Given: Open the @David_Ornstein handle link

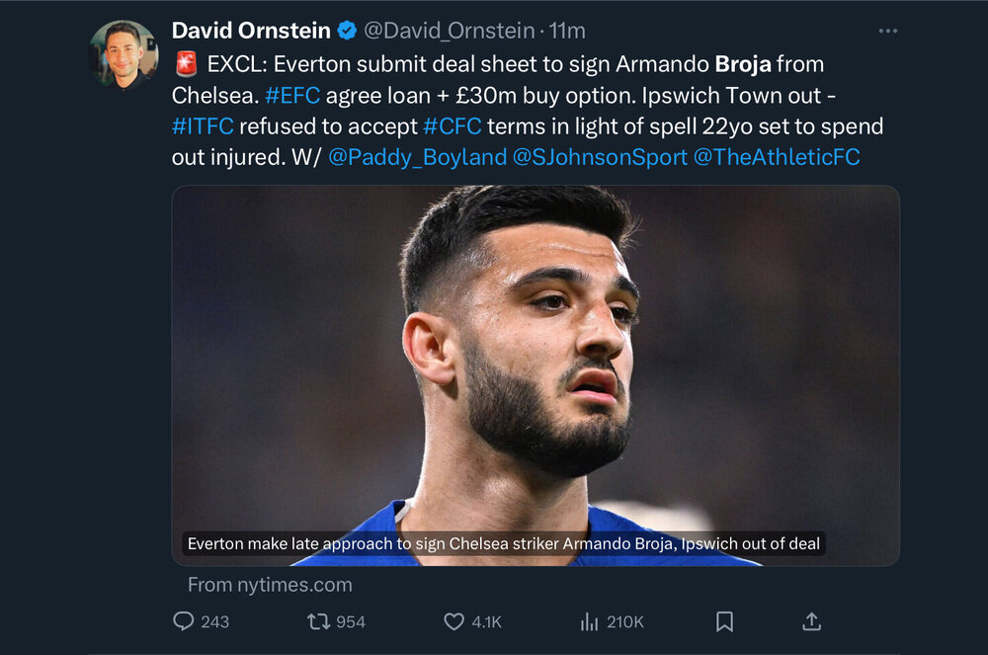Looking at the screenshot, I should pyautogui.click(x=450, y=31).
